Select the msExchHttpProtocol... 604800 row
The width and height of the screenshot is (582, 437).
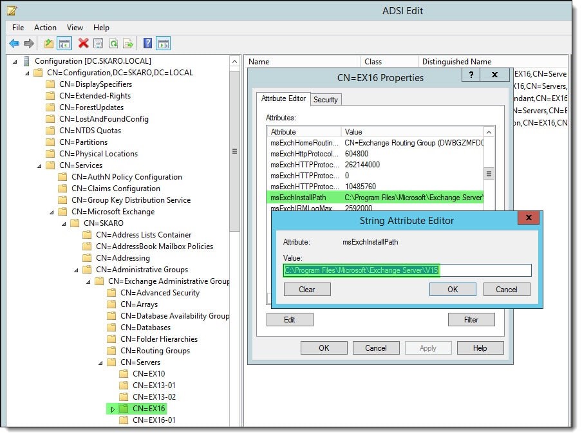(375, 154)
